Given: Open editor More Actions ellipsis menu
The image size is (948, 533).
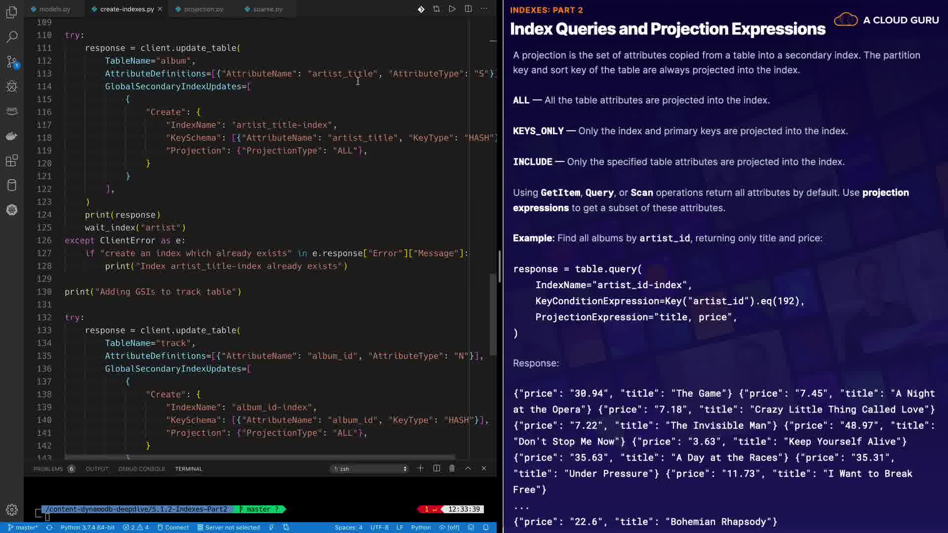Looking at the screenshot, I should 484,9.
